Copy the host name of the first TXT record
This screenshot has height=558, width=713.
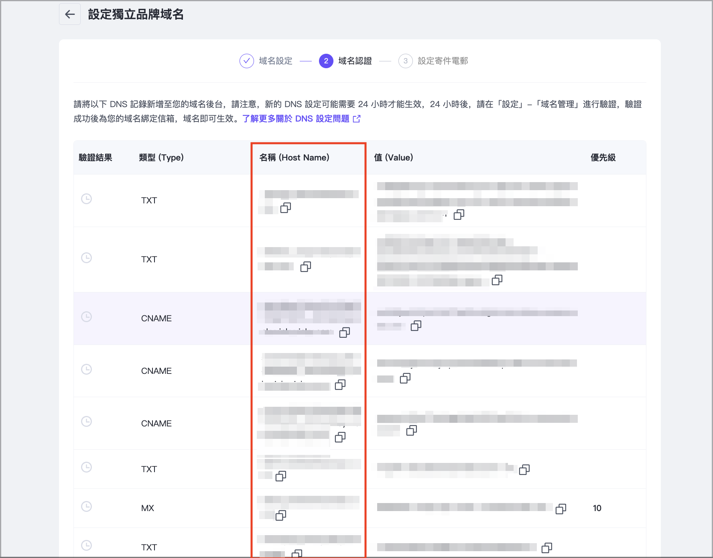pyautogui.click(x=285, y=208)
